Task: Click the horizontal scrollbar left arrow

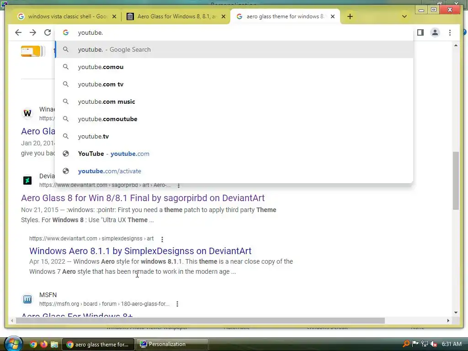Action: [11, 320]
